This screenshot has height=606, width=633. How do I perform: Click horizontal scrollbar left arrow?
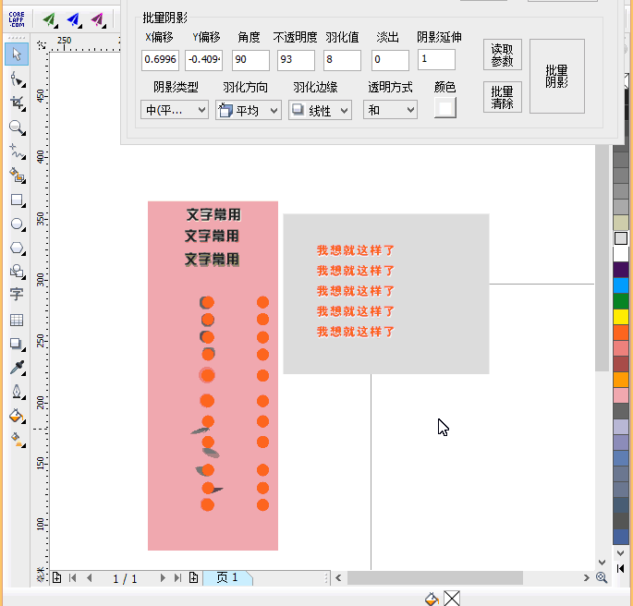tap(338, 577)
